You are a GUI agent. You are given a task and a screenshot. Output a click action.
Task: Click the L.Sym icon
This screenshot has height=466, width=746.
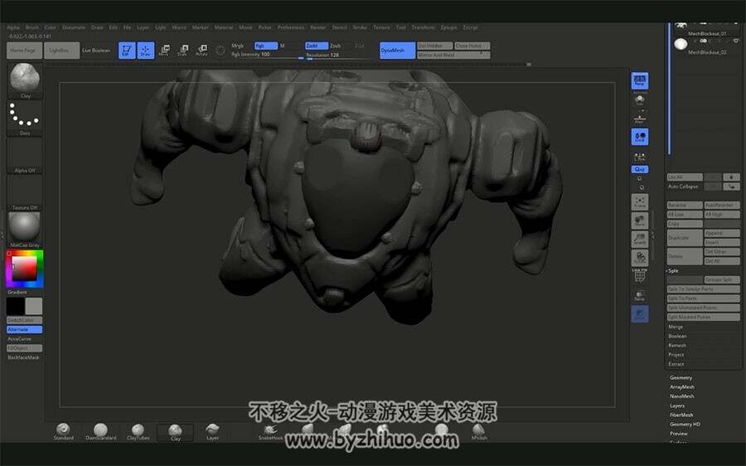[640, 157]
